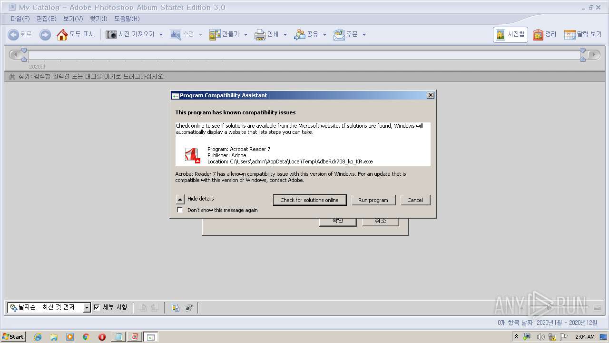The height and width of the screenshot is (343, 609).
Task: Open Windows Explorer folder from the taskbar
Action: coord(54,337)
